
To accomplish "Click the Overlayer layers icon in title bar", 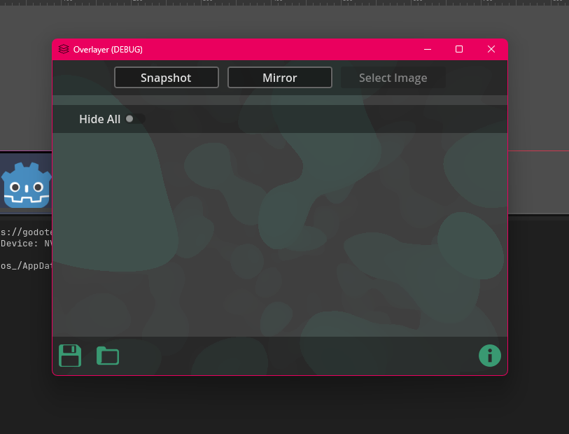I will tap(64, 49).
